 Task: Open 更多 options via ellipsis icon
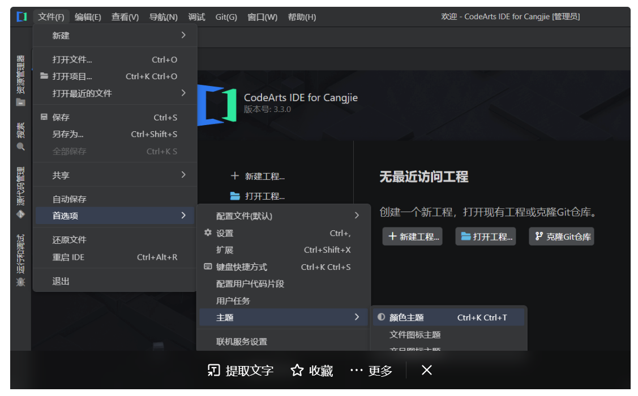(x=357, y=370)
